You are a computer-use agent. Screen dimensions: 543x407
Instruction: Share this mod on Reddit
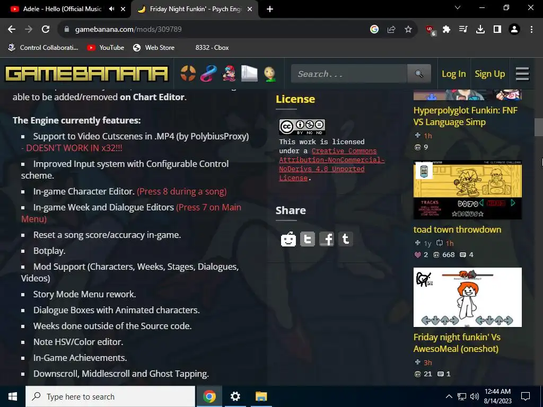click(x=288, y=239)
